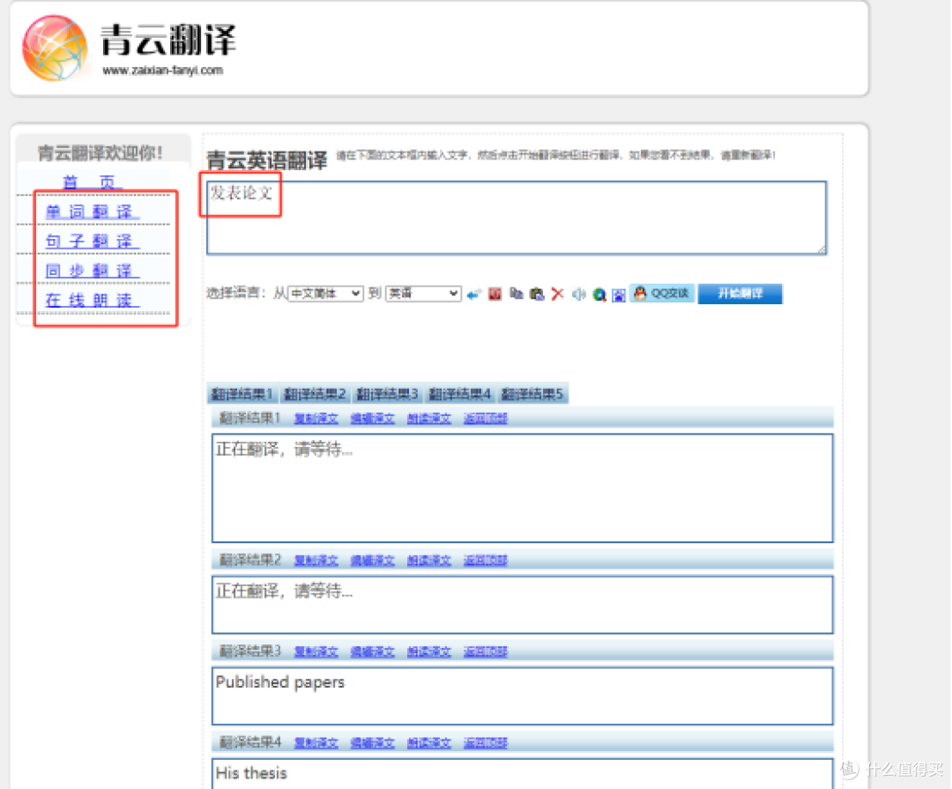Click 朗读译文 in the 翻译结果4 row
Viewport: 952px width, 789px height.
429,743
